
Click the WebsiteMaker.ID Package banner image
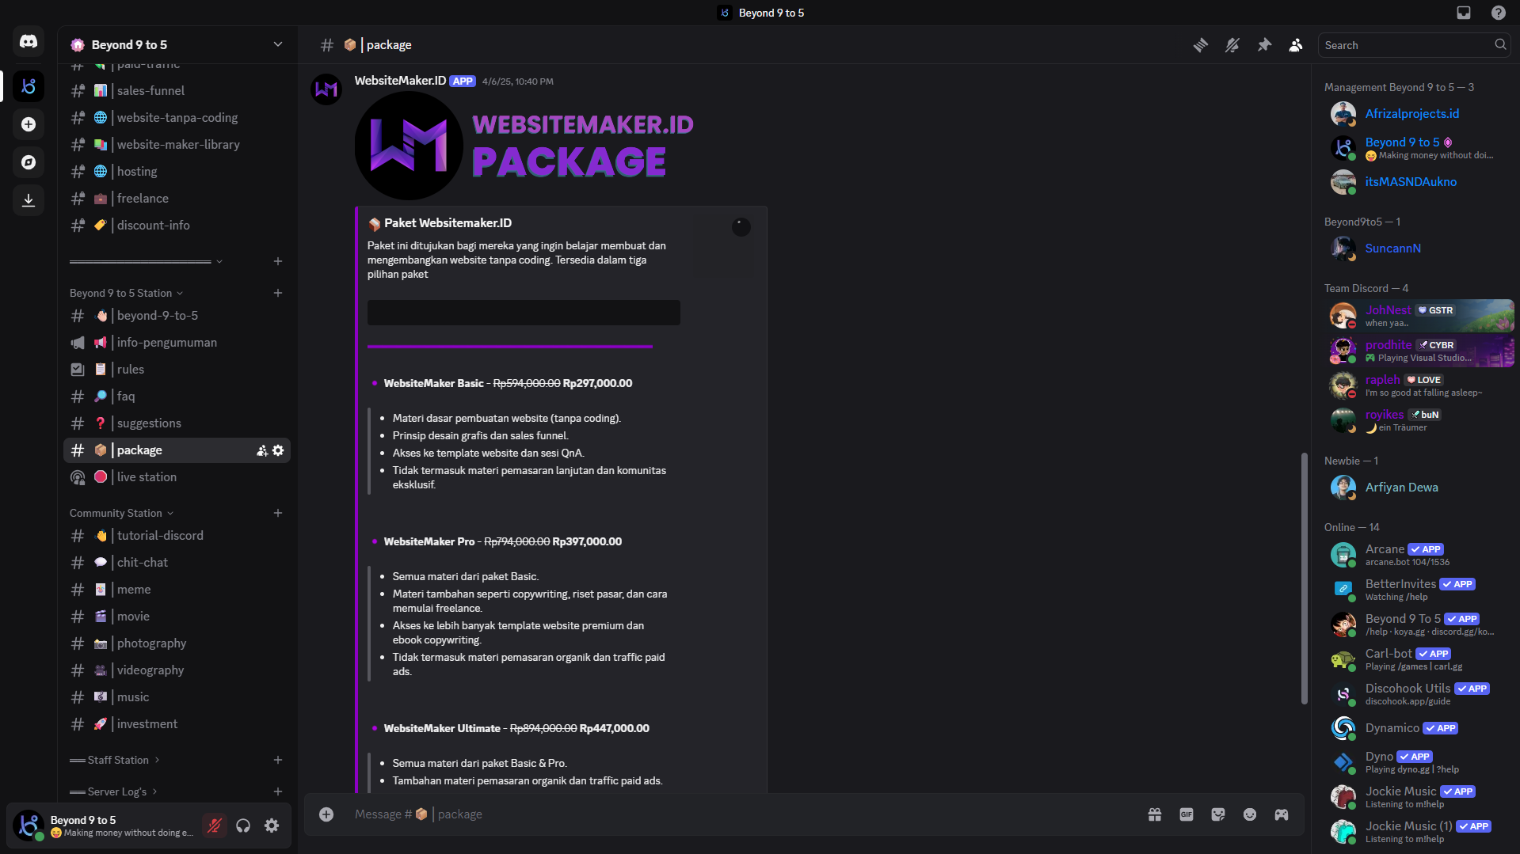click(x=524, y=146)
